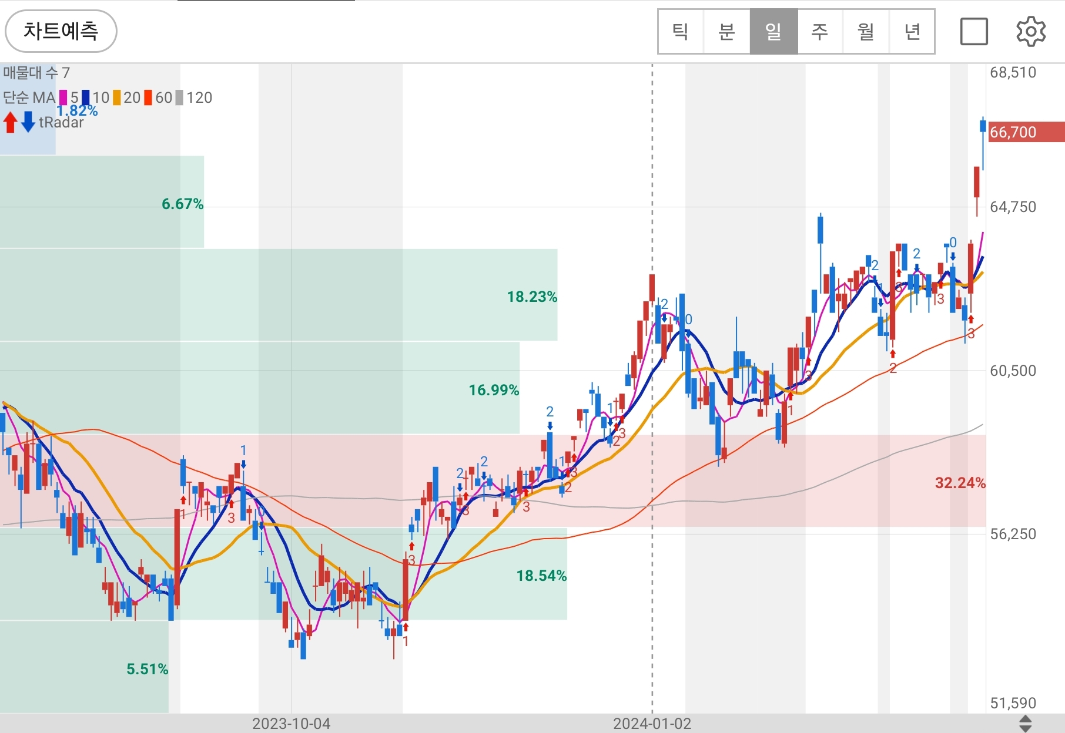Click the 18.54% volume profile label
This screenshot has height=733, width=1065.
click(541, 576)
